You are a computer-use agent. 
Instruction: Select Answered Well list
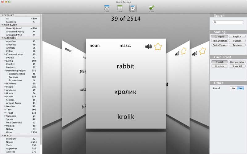pos(20,35)
